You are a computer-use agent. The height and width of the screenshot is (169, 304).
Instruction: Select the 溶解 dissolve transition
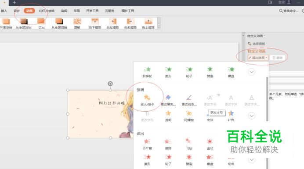click(77, 24)
